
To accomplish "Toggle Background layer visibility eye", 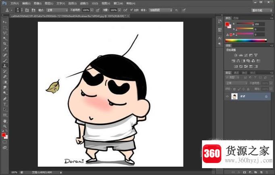I will coord(227,96).
